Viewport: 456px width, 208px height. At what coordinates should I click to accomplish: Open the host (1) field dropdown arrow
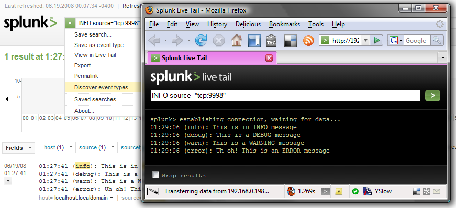[x=71, y=147]
